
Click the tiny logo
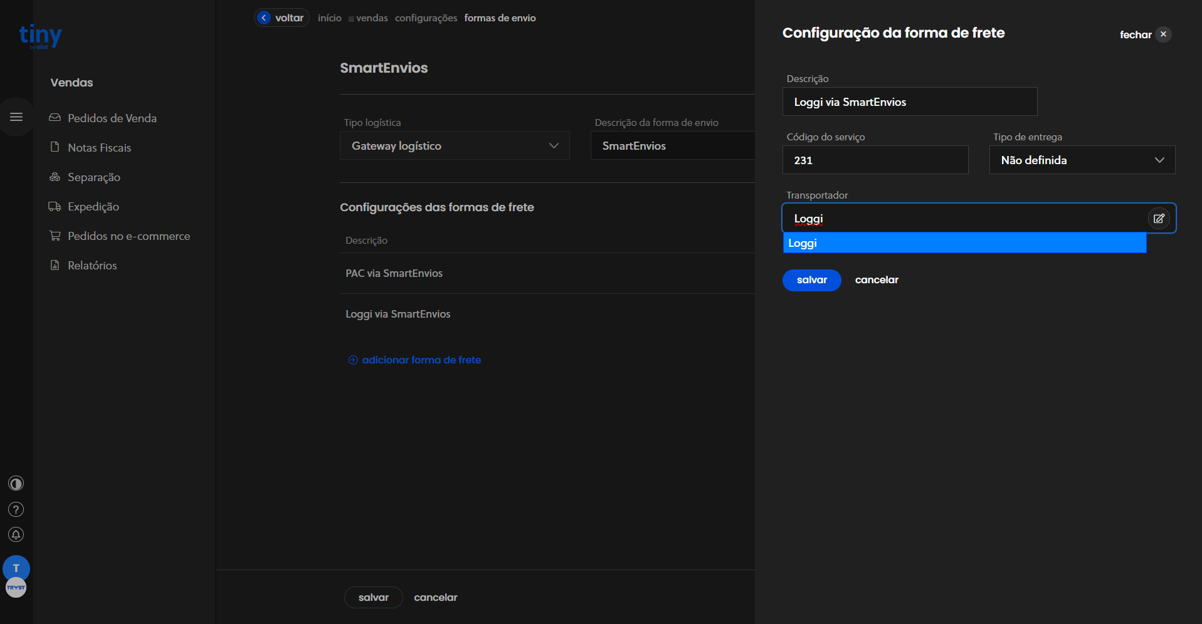pos(40,36)
